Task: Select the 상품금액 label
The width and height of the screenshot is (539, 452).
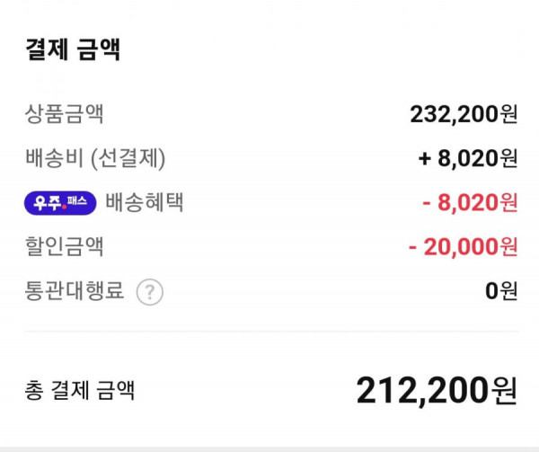Action: tap(64, 114)
